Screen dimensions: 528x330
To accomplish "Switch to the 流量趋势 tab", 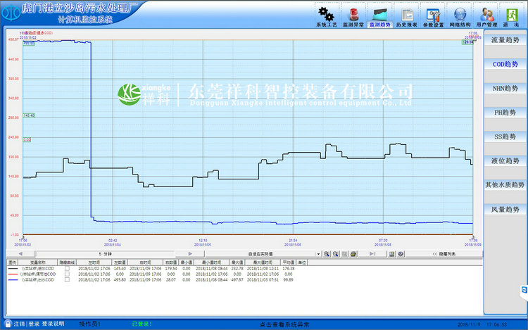I will coord(505,40).
